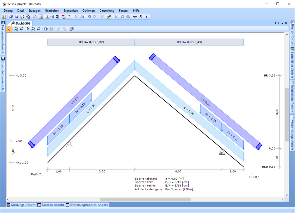Screen dimensions: 295x213
Task: Expand the Eigenschaften-Ansicht side panel
Action: coord(3,74)
